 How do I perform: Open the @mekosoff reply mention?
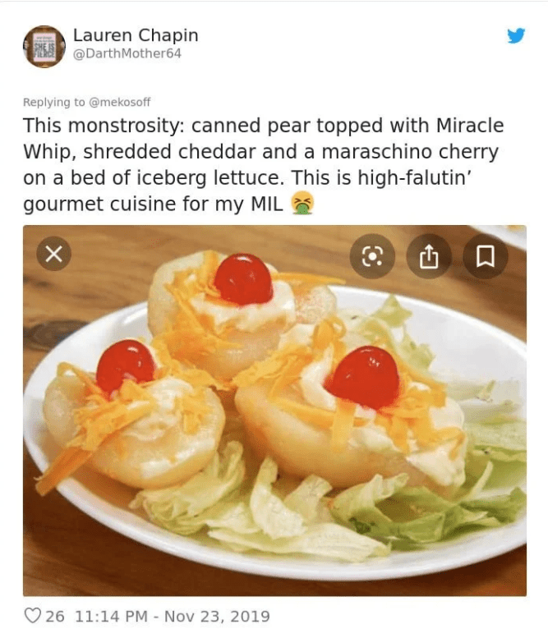point(119,103)
